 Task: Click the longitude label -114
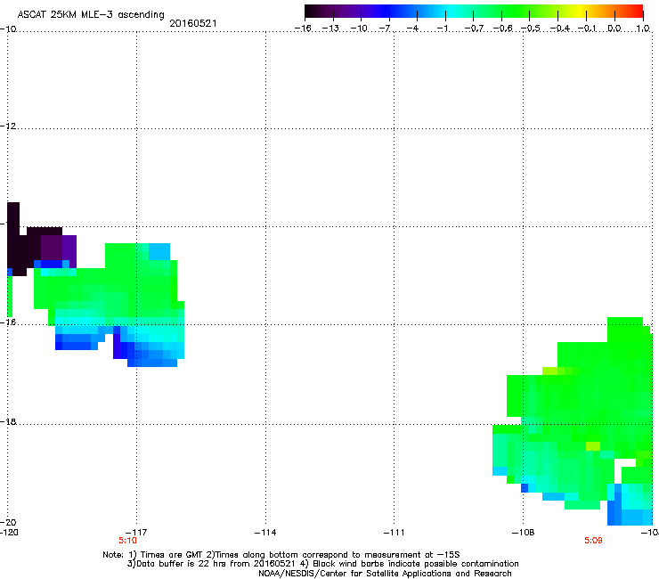[265, 533]
